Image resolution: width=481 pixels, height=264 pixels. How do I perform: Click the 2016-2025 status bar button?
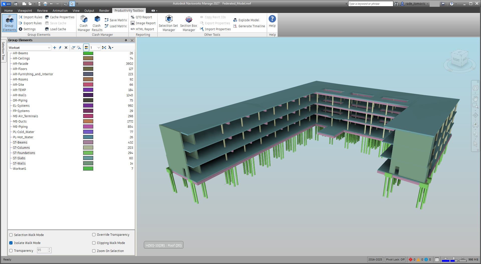click(375, 259)
